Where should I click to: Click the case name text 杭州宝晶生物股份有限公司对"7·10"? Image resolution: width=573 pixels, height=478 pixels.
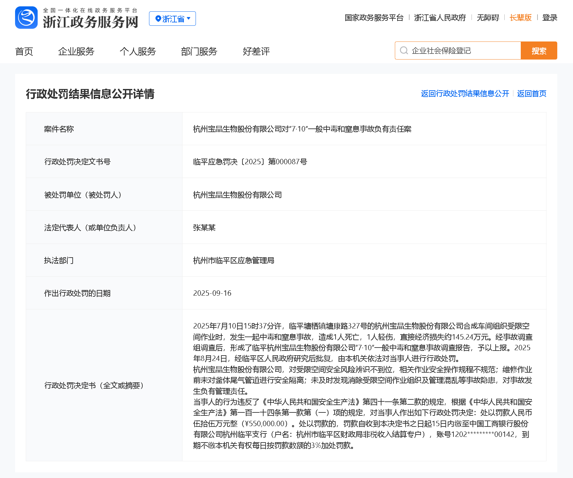(302, 129)
